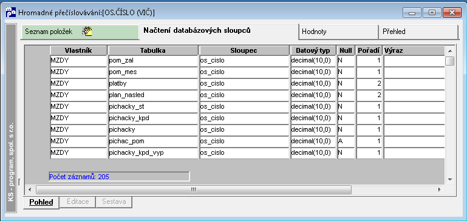
Task: Open the Přehled tab
Action: click(418, 32)
